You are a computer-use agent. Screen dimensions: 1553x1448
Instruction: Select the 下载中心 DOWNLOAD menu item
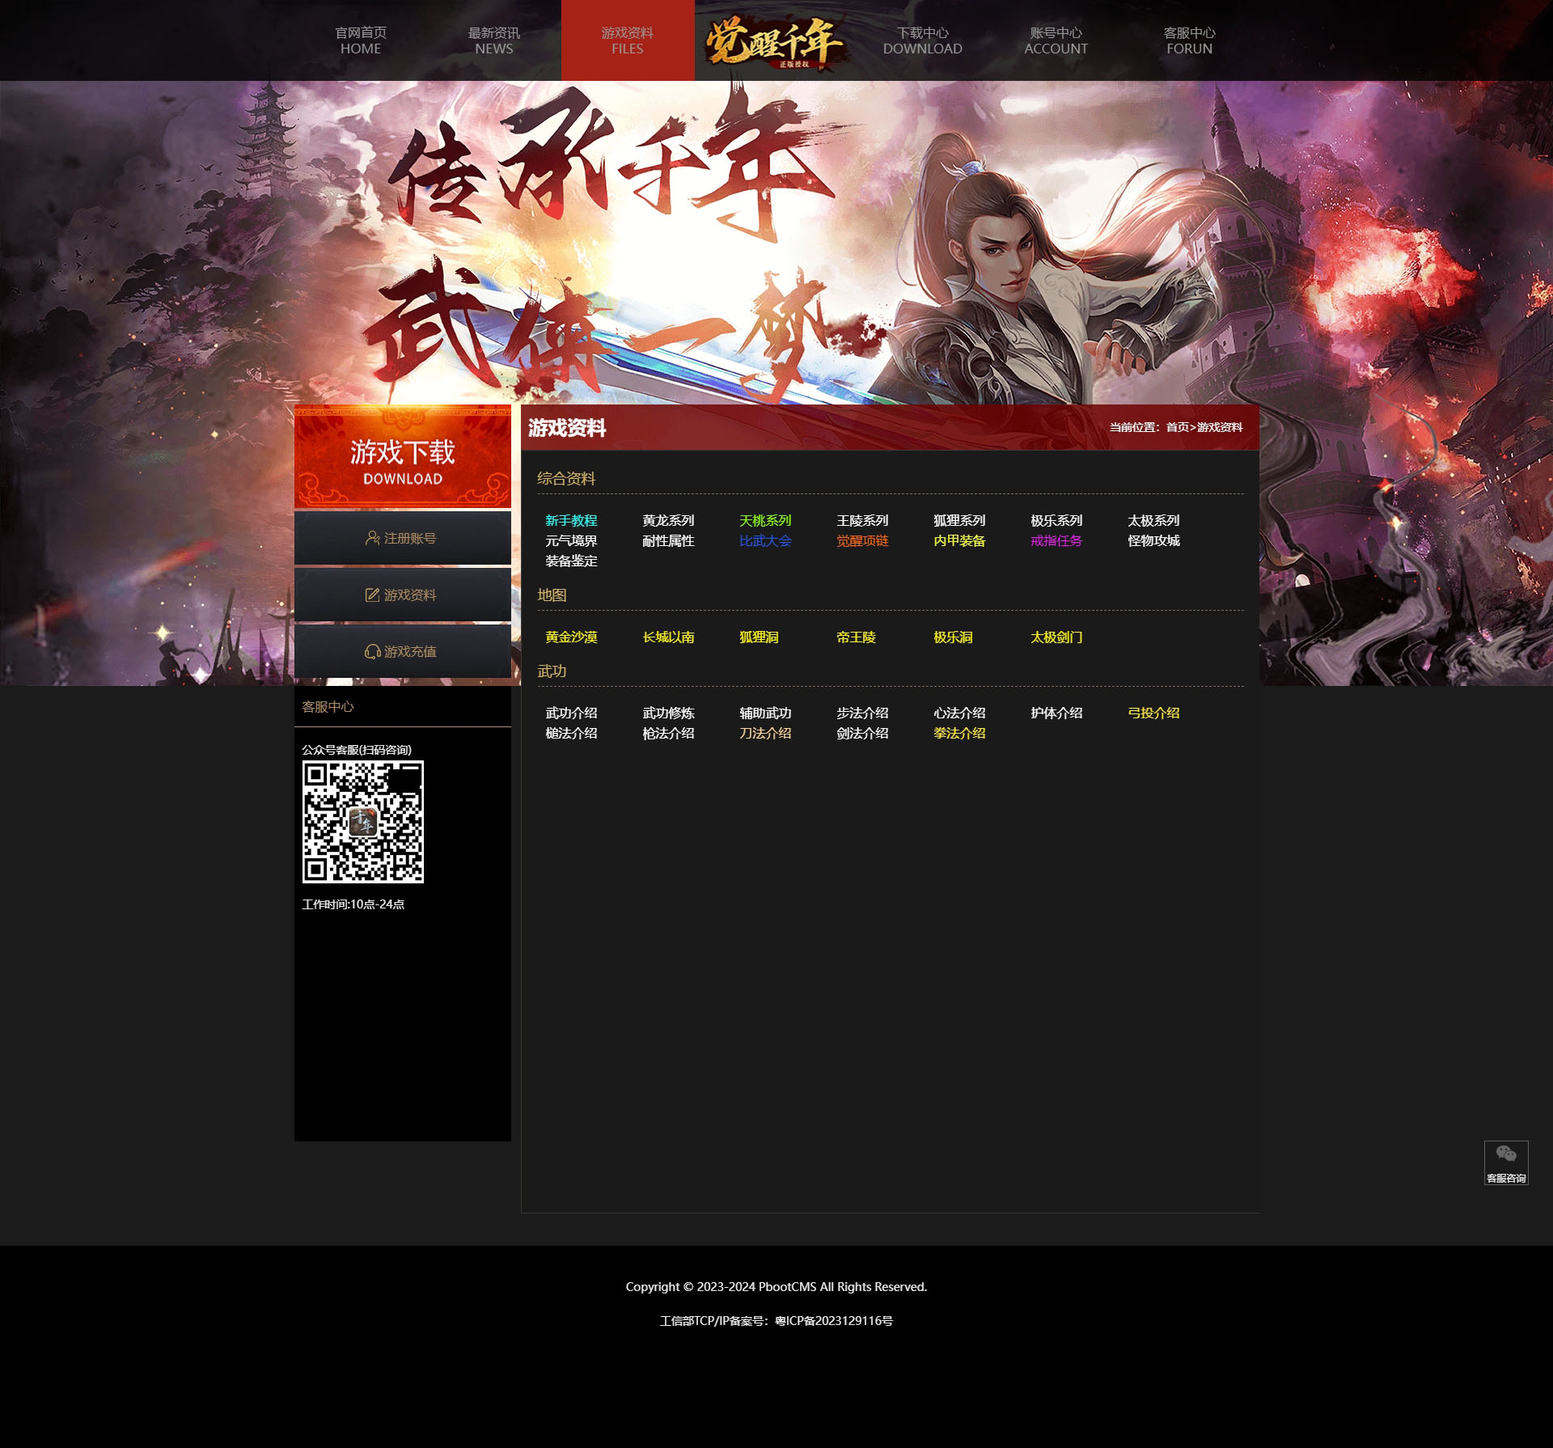pos(922,40)
